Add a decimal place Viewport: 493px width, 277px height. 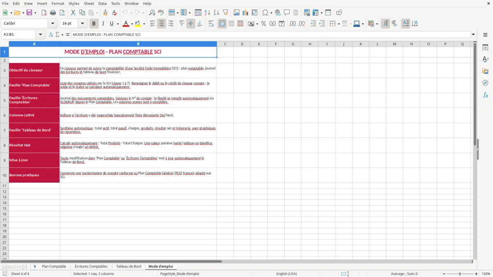[293, 24]
